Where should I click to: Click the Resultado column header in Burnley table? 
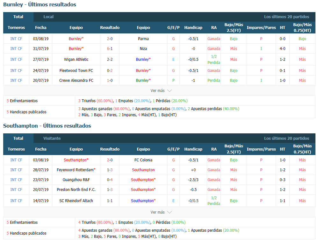tap(110, 28)
